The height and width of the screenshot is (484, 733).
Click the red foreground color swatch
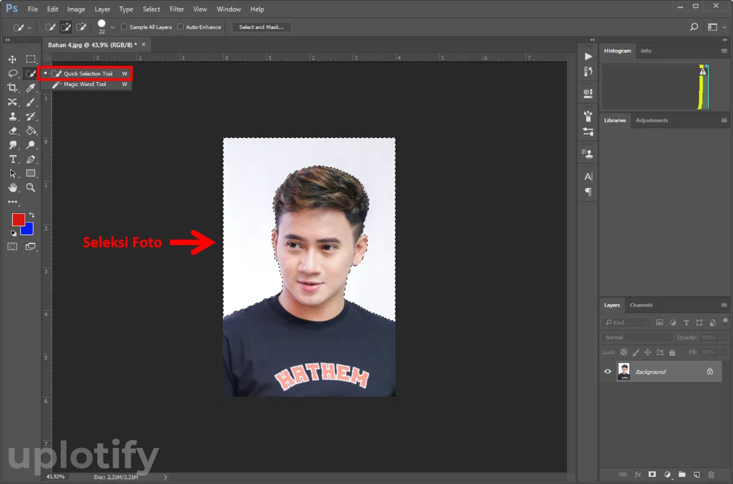[x=18, y=220]
